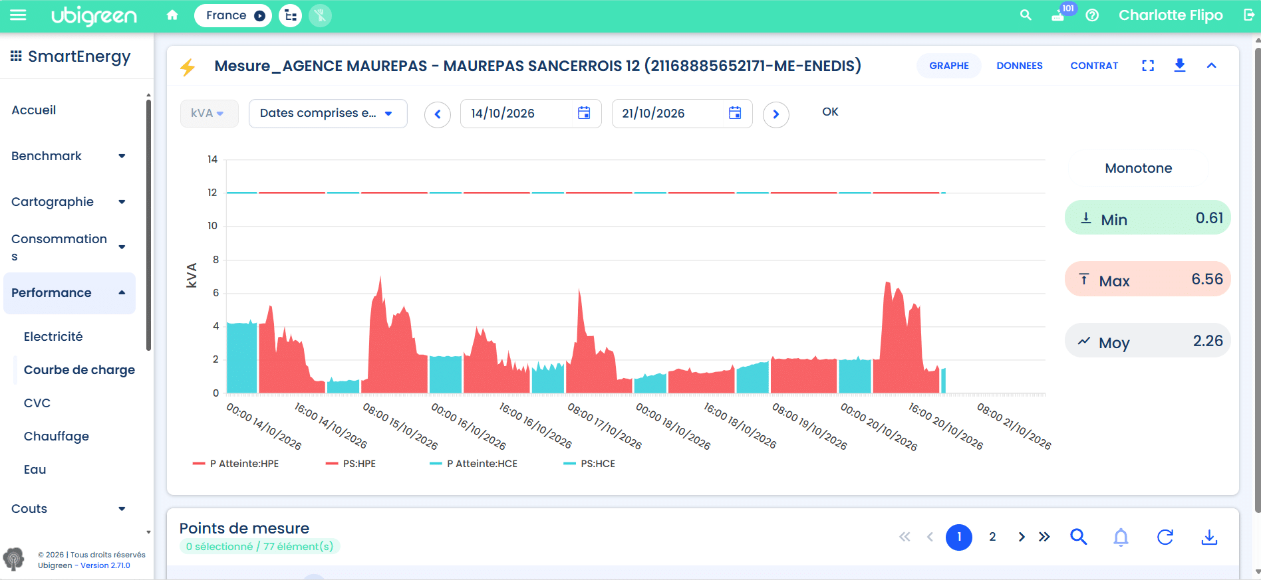Open the hamburger navigation menu
The width and height of the screenshot is (1261, 580).
click(x=19, y=15)
